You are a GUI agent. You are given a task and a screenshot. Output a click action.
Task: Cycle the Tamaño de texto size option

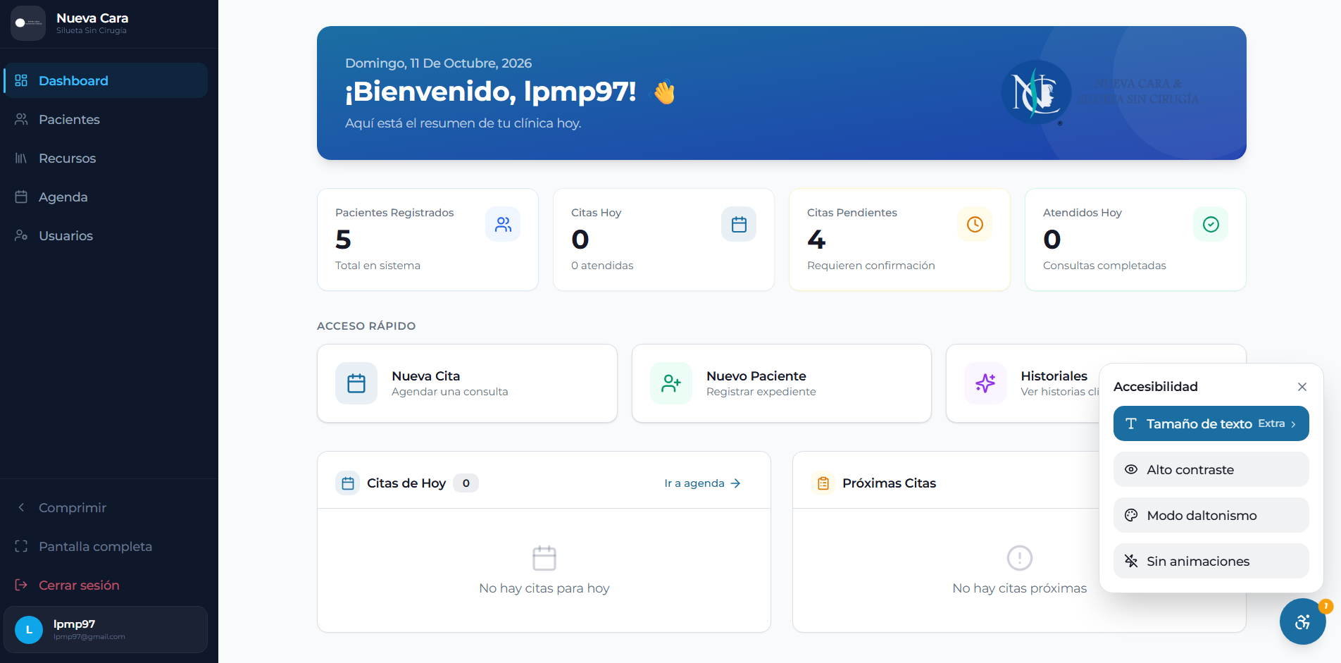pyautogui.click(x=1211, y=423)
